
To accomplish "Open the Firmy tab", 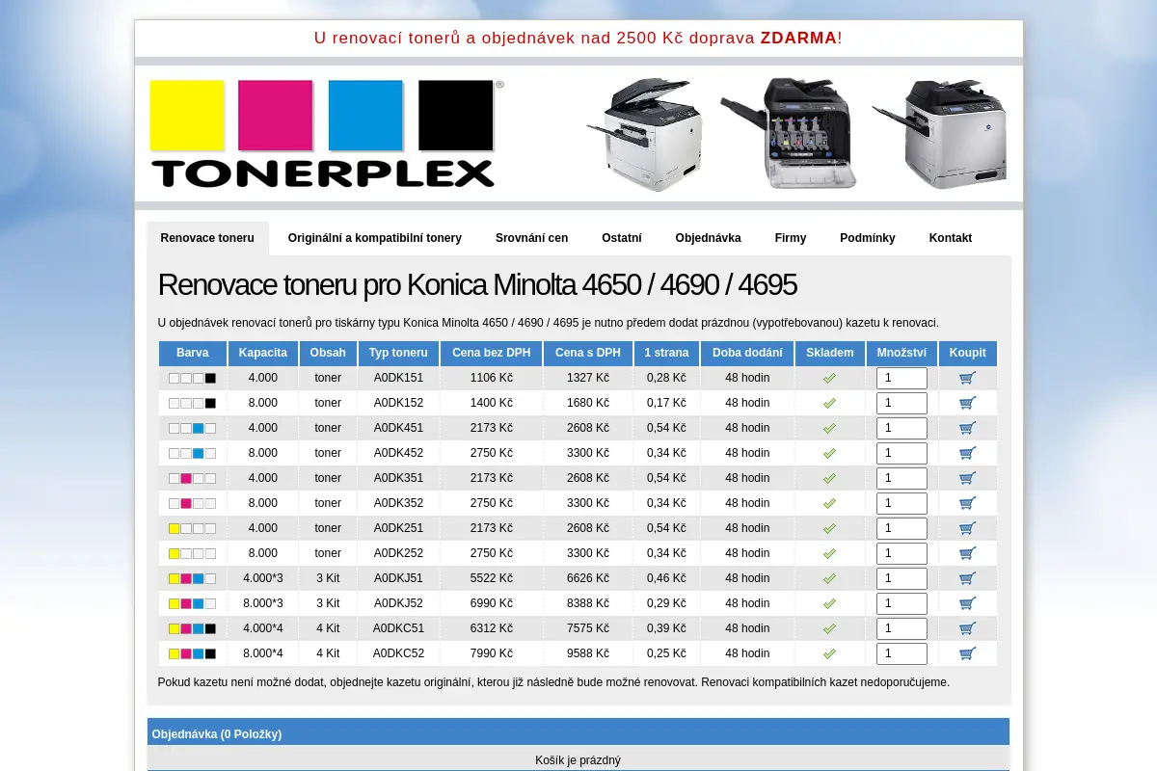I will [791, 238].
